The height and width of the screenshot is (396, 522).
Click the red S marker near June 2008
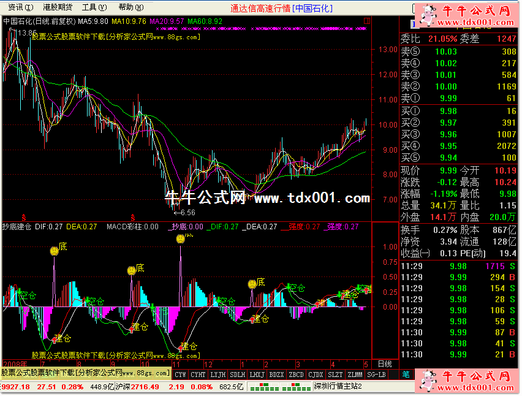click(x=24, y=218)
